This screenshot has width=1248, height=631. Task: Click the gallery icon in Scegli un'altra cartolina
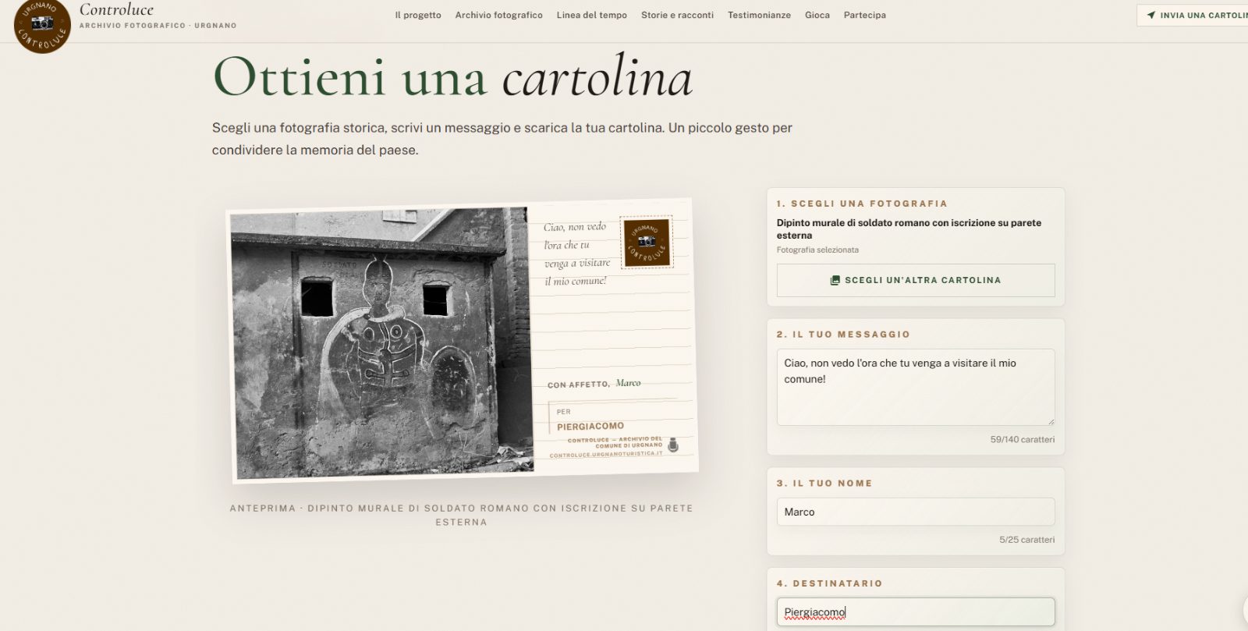pyautogui.click(x=835, y=280)
